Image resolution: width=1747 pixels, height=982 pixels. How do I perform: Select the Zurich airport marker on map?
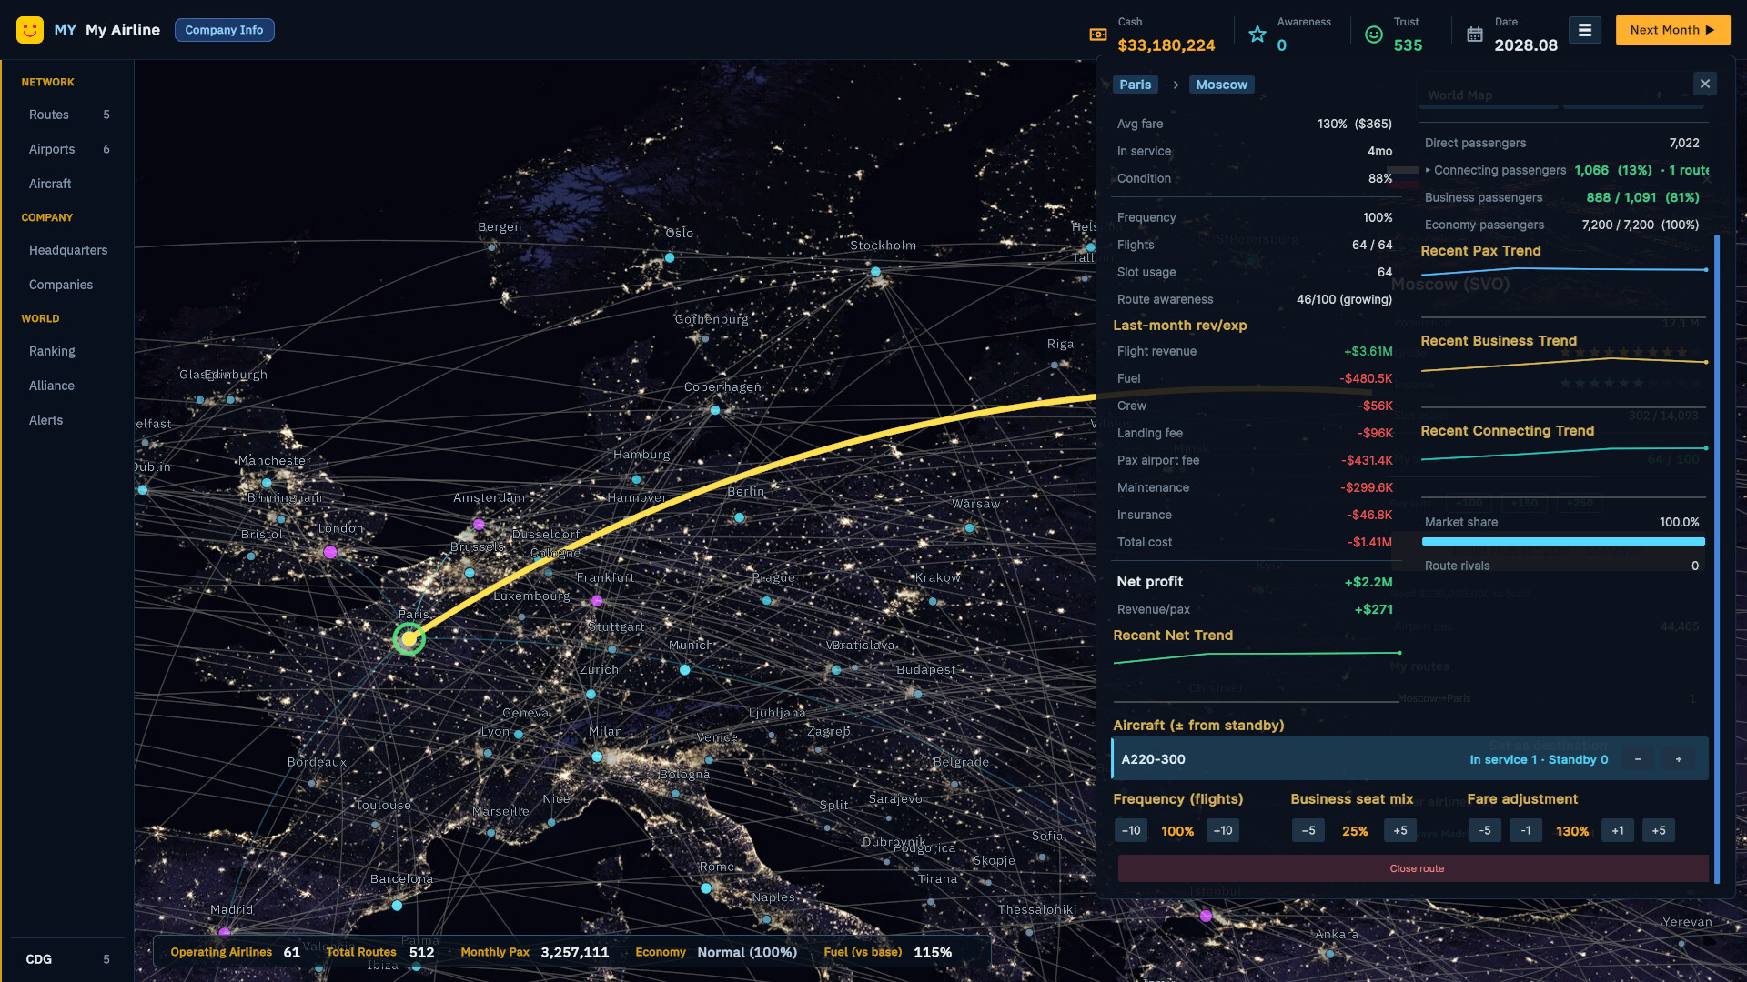[591, 694]
